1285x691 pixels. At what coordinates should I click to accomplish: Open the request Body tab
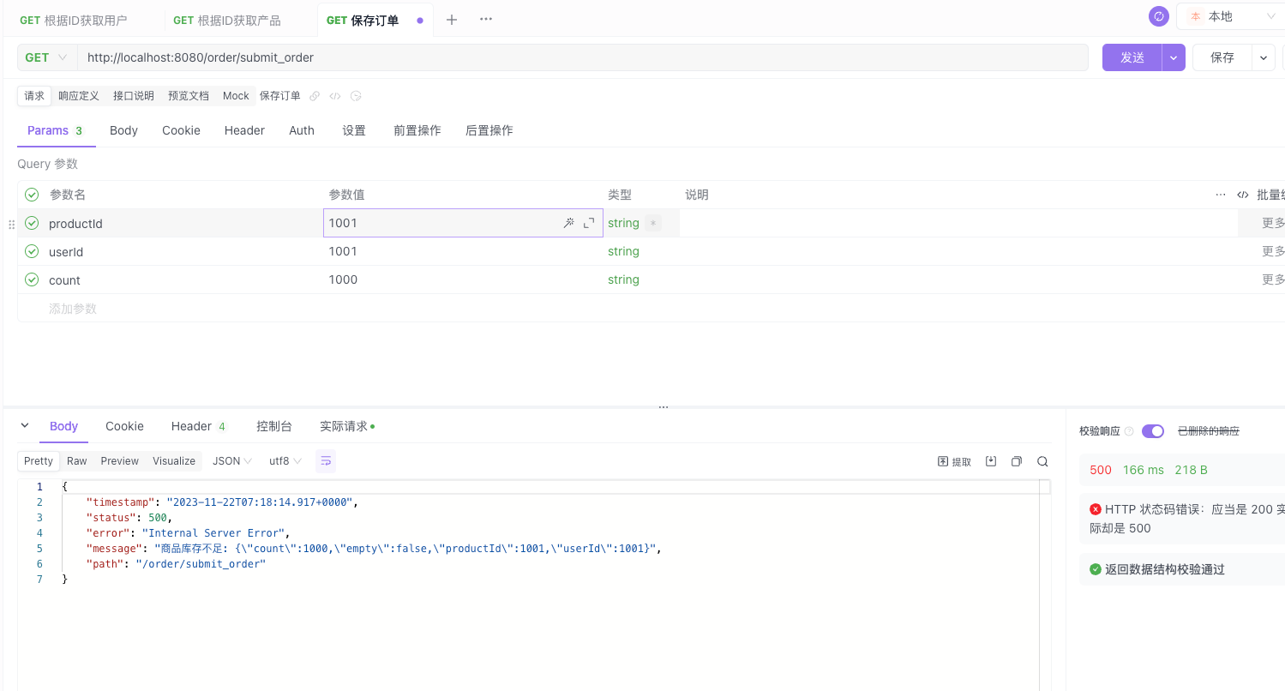pyautogui.click(x=123, y=130)
